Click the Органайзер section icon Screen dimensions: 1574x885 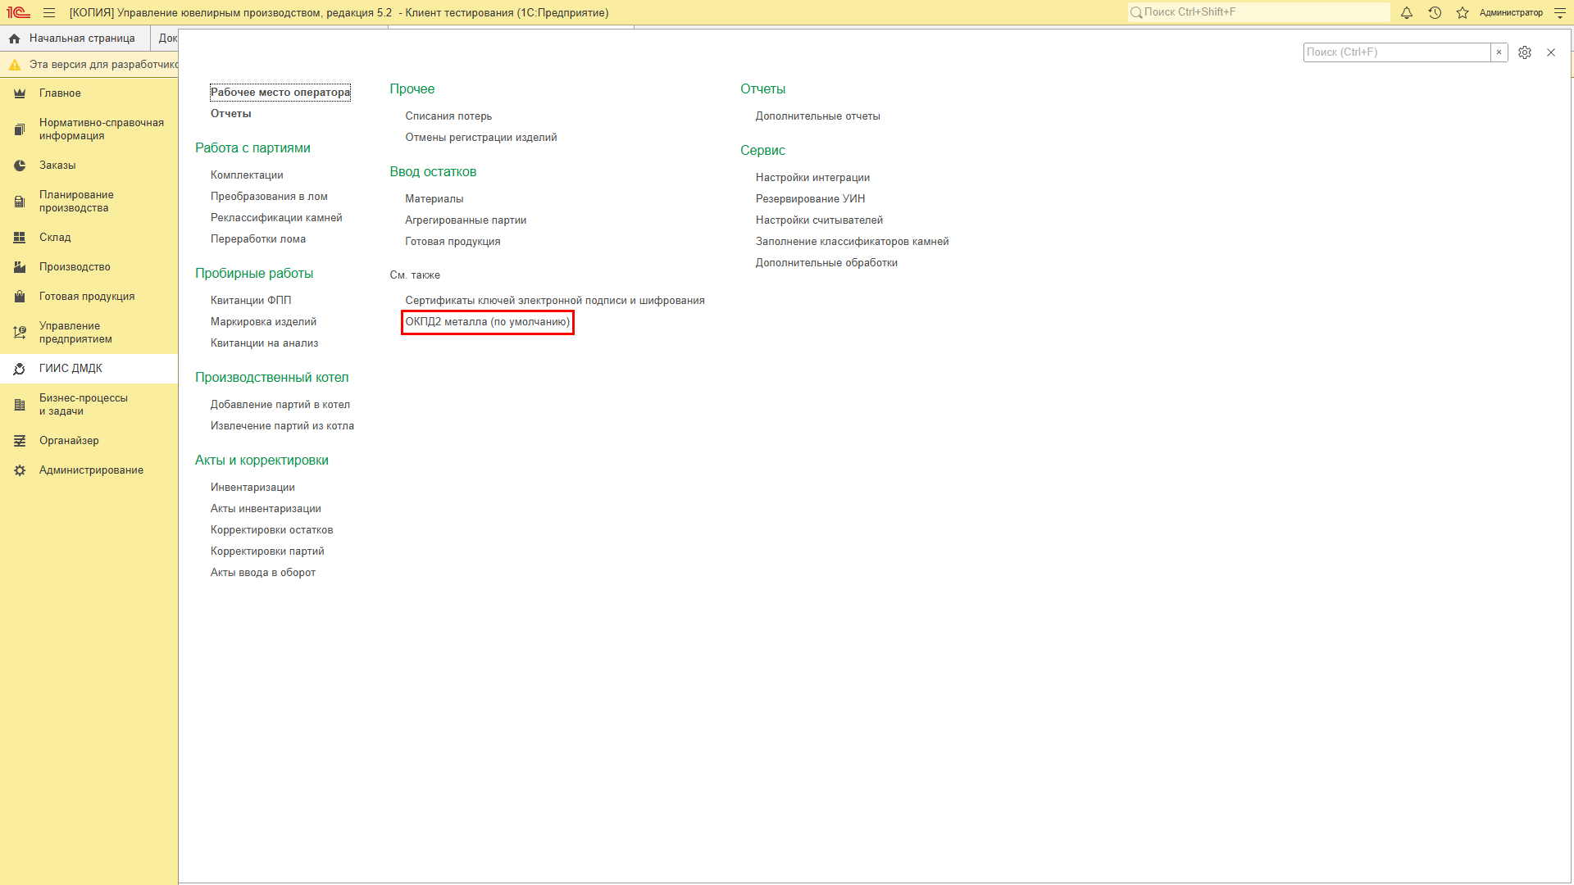pos(20,441)
